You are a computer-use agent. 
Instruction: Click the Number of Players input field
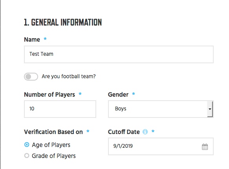(60, 109)
